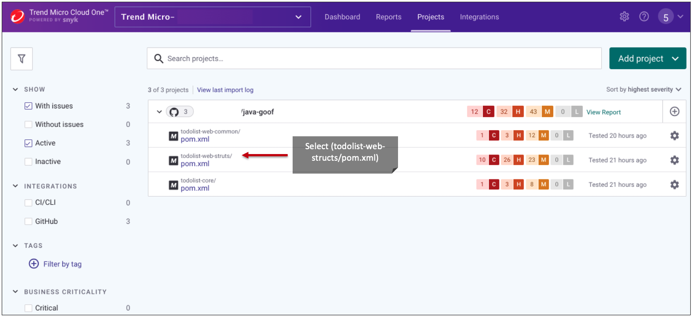Open View Report for java-goof
The width and height of the screenshot is (692, 317).
603,112
